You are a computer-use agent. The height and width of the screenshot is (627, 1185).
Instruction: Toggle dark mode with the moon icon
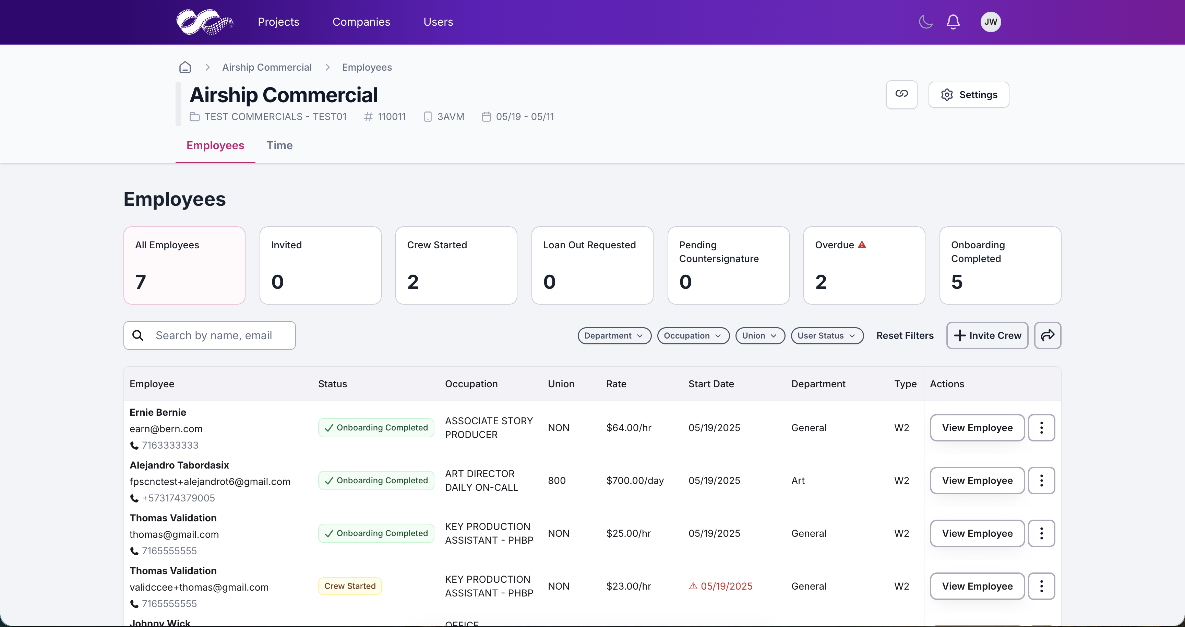pos(925,22)
